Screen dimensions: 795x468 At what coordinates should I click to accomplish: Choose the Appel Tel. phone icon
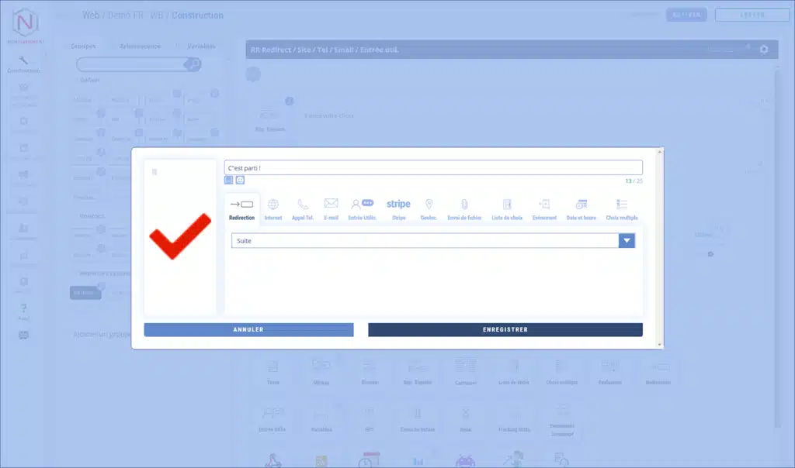pyautogui.click(x=303, y=205)
